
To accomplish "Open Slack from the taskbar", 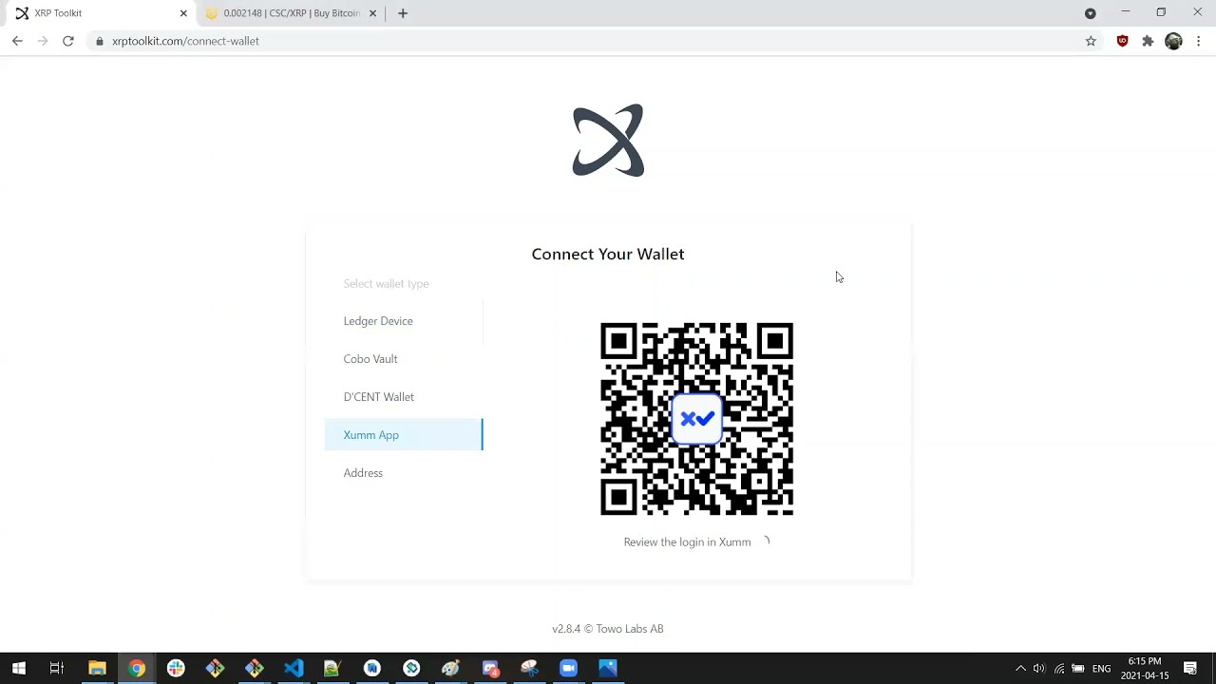I will (x=176, y=669).
